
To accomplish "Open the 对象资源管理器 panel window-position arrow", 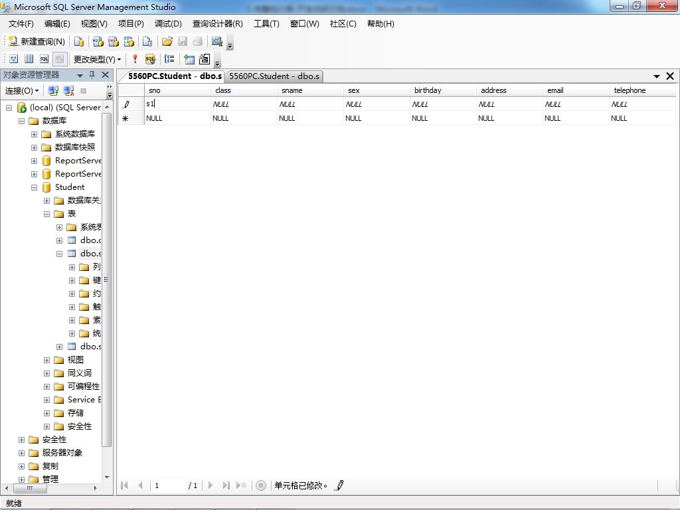I will pos(80,76).
